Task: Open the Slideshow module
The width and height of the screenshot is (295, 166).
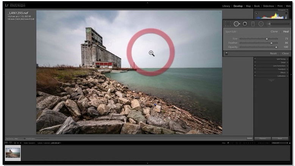Action: (x=268, y=6)
